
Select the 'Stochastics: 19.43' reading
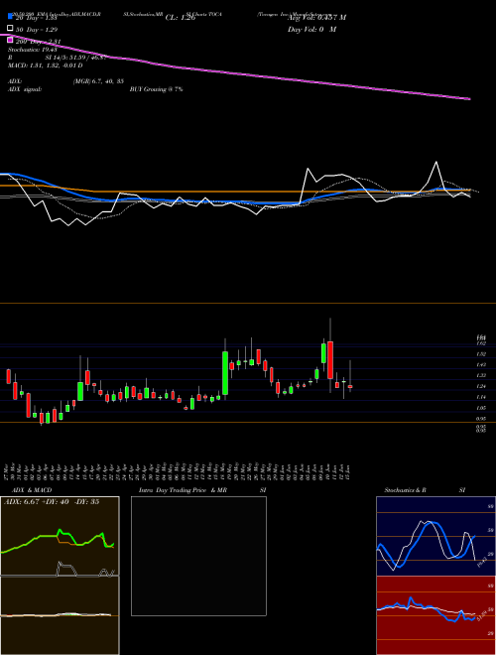tap(32, 50)
